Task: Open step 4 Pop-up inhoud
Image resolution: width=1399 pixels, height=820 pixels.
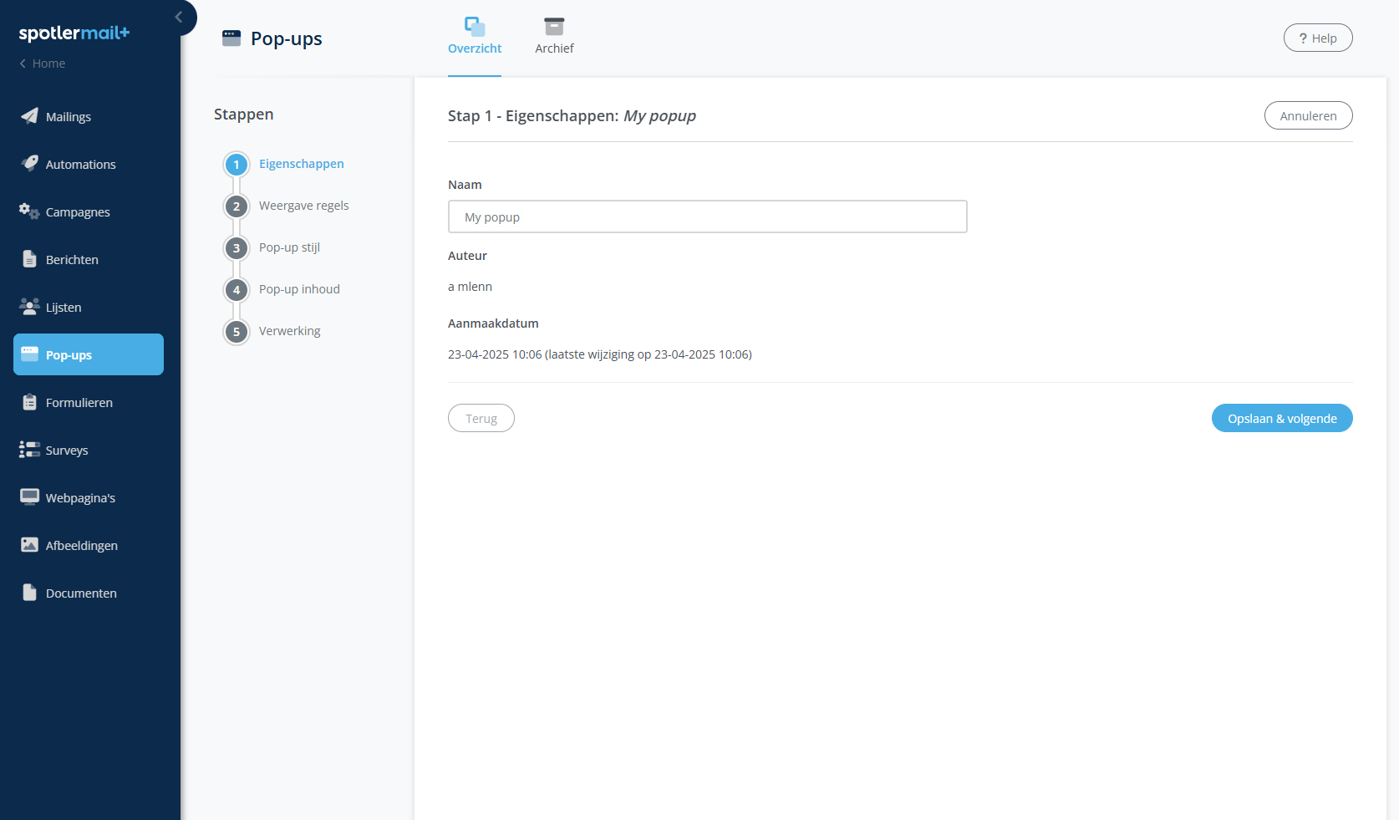Action: (299, 289)
